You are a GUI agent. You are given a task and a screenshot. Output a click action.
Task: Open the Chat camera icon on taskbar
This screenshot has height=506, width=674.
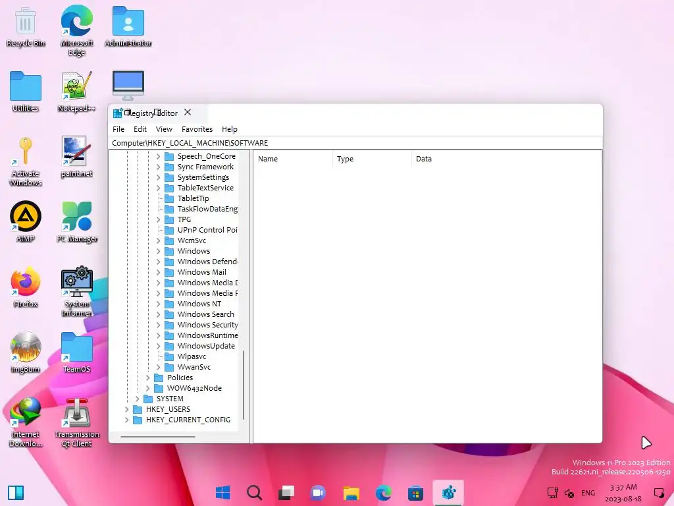point(318,493)
